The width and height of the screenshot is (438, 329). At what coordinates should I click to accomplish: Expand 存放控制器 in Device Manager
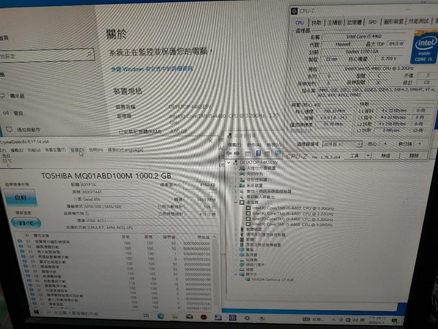pos(235,180)
